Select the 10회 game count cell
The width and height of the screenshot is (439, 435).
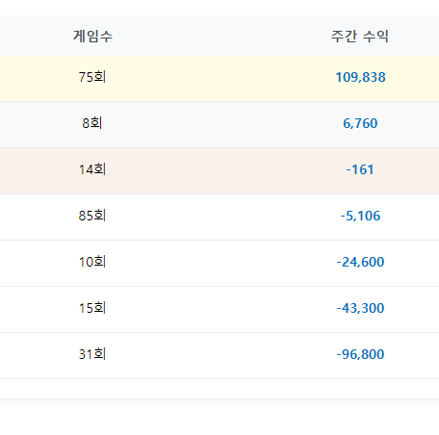click(92, 262)
